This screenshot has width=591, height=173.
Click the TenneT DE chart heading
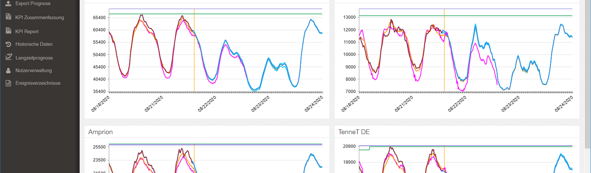coord(354,132)
